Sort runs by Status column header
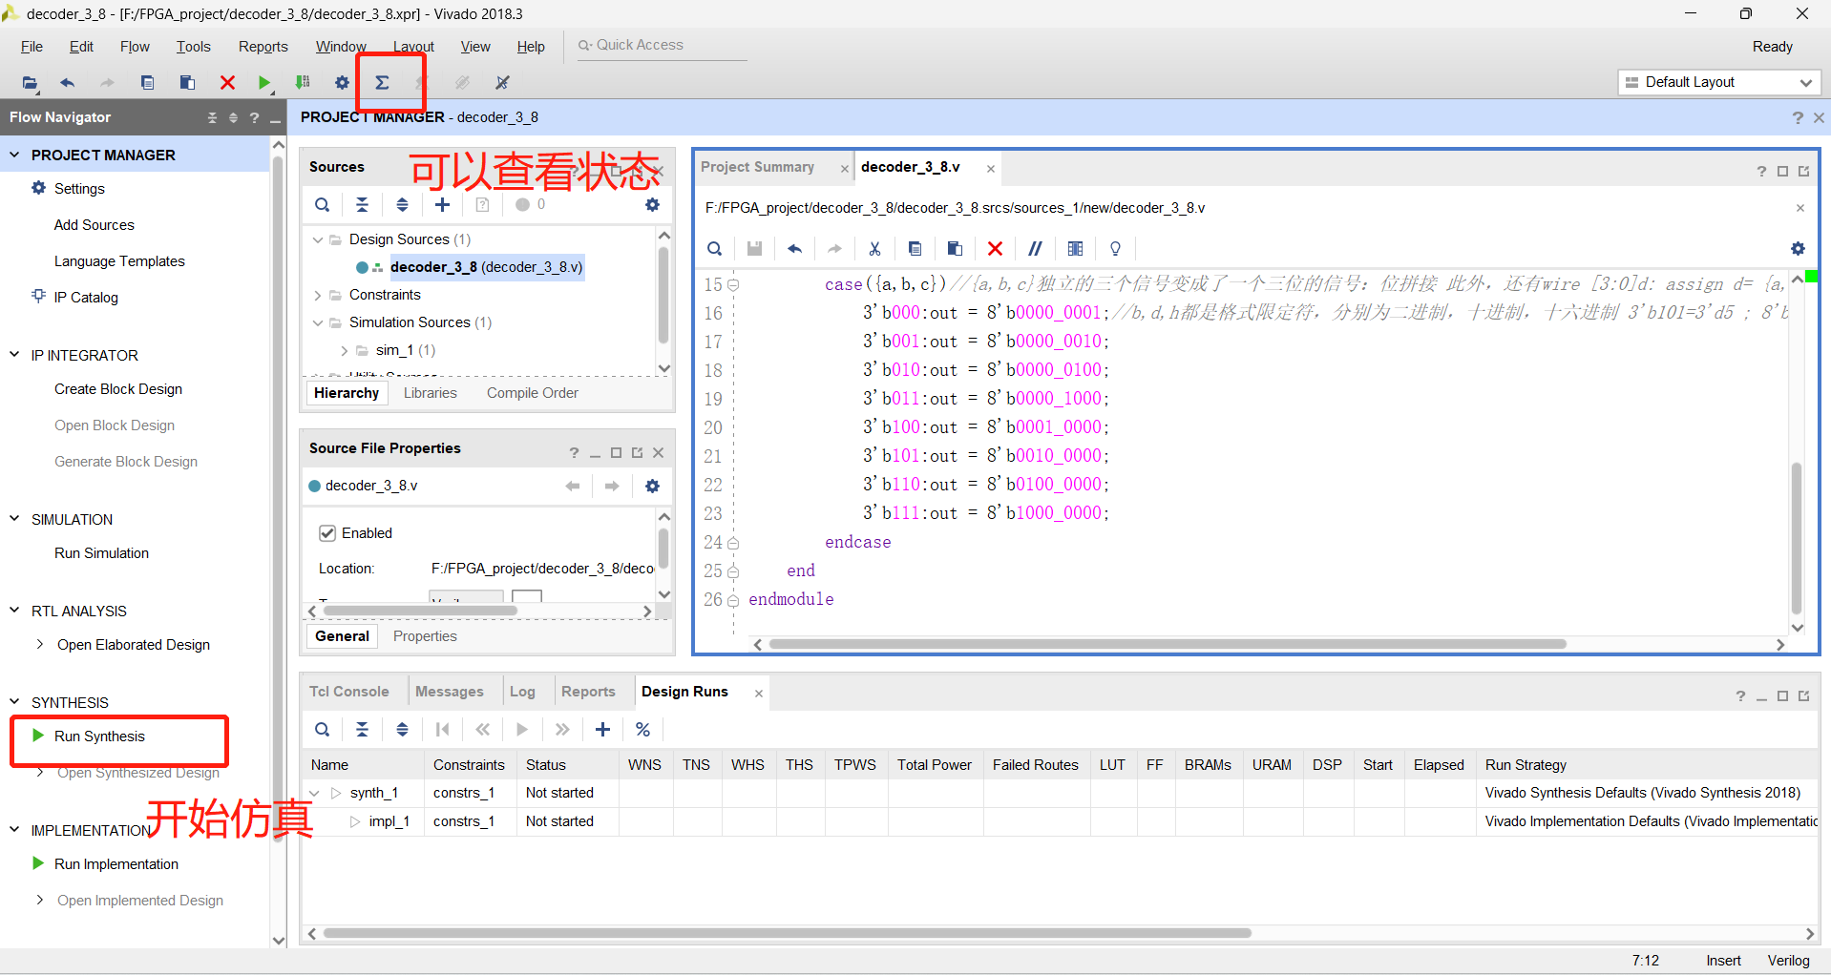The height and width of the screenshot is (975, 1831). 546,765
